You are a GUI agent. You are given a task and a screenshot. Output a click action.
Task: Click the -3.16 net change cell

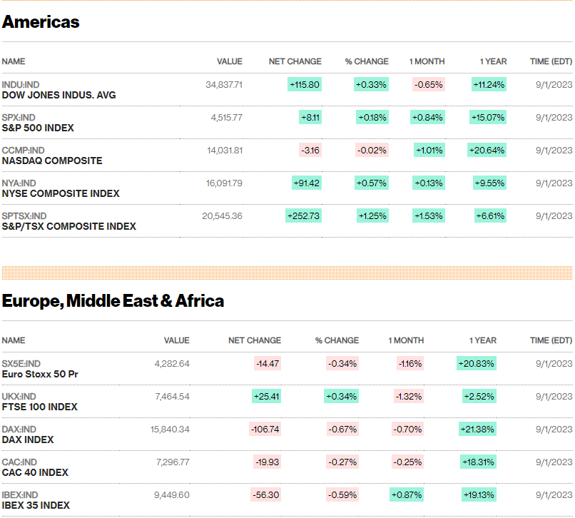point(310,151)
